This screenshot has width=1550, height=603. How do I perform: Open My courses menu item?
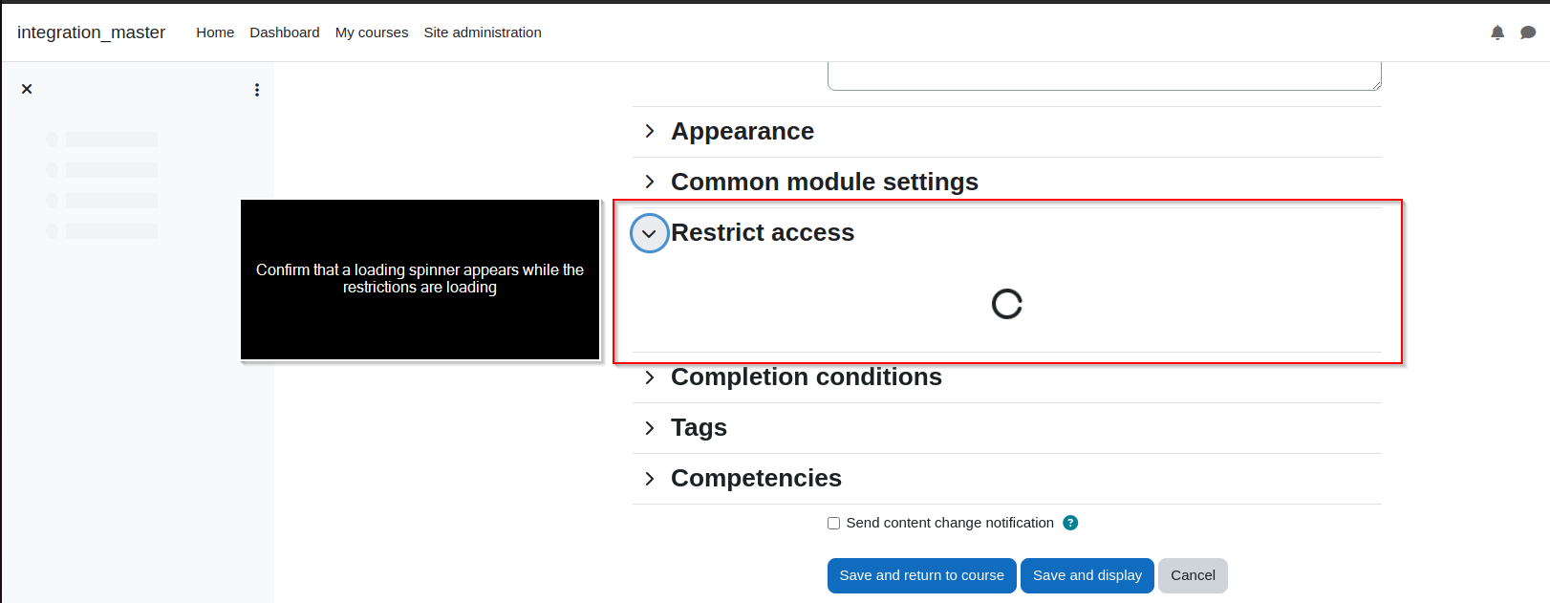tap(372, 32)
